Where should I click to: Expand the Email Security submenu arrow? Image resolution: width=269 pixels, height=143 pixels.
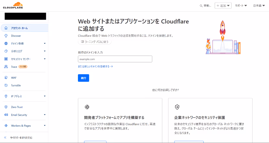point(45,115)
